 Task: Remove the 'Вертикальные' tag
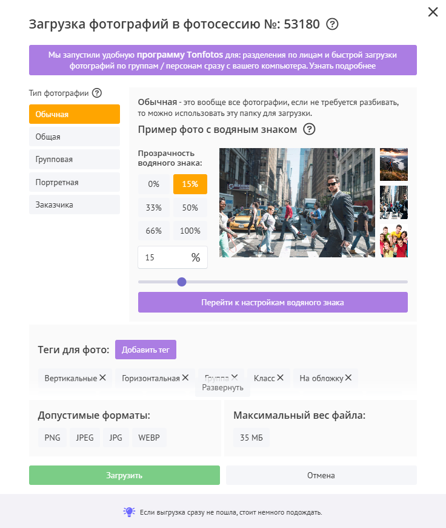click(x=102, y=377)
